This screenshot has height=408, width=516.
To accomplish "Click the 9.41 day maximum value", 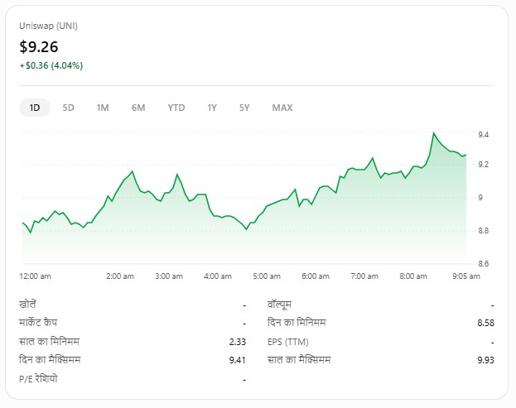I will [237, 360].
